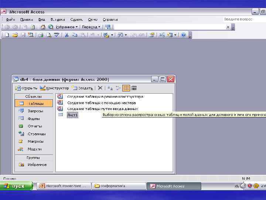Open the Окно menu

click(x=93, y=20)
